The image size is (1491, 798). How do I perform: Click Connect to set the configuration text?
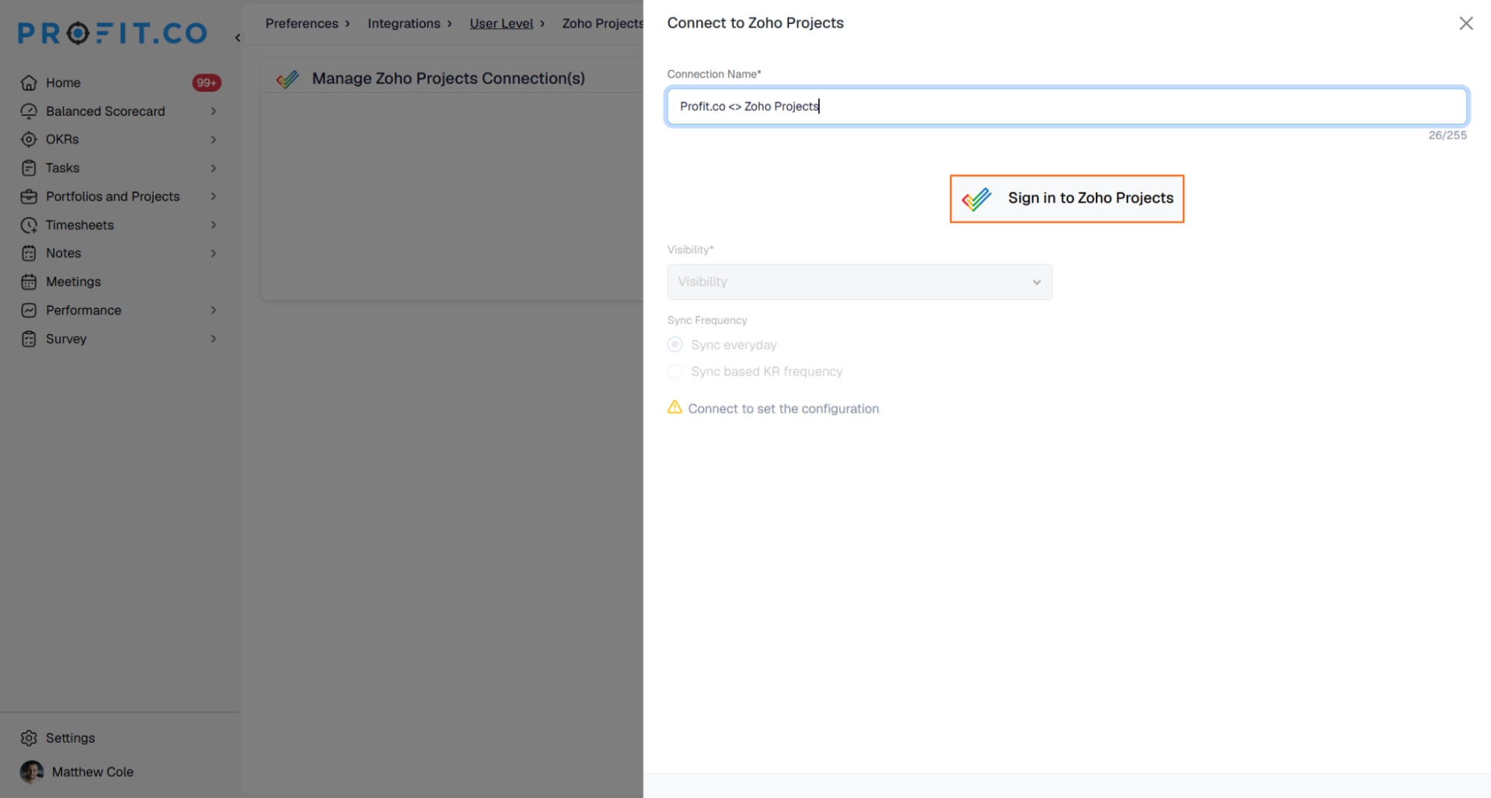tap(783, 409)
